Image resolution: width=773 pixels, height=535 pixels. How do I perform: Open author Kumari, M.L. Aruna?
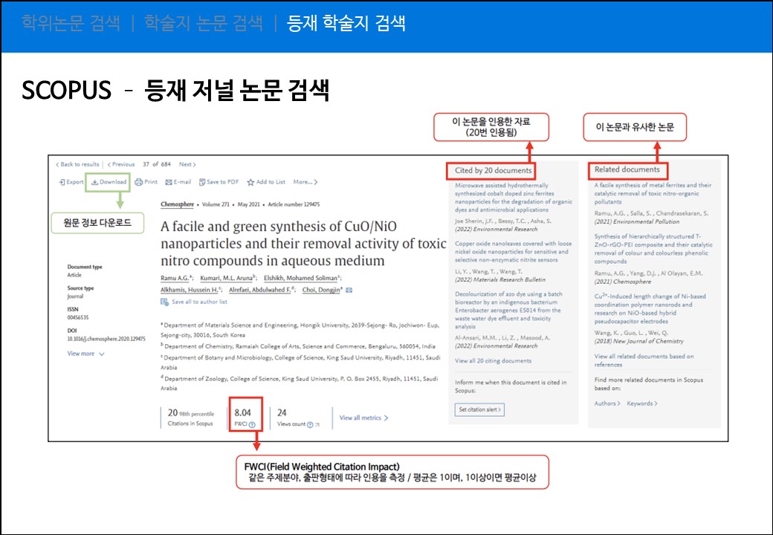pos(227,279)
